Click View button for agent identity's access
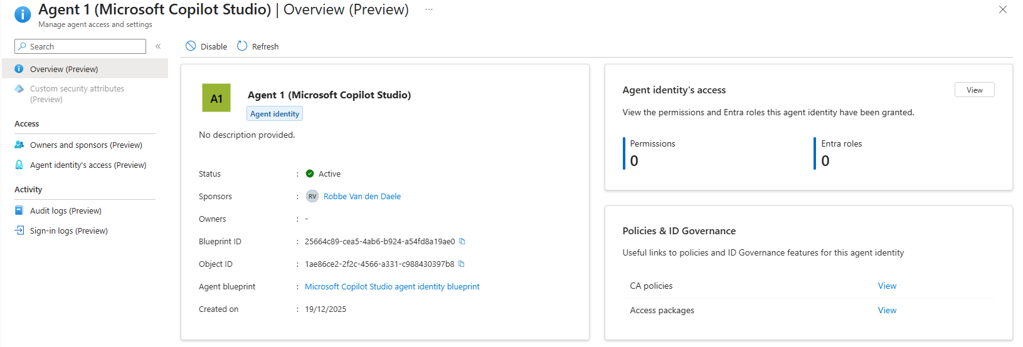This screenshot has width=1023, height=347. (974, 90)
